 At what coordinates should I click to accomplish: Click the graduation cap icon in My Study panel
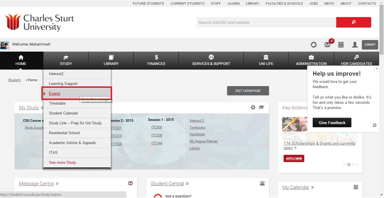[261, 108]
